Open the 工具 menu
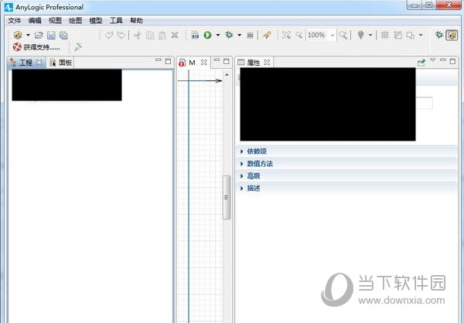 pos(116,20)
